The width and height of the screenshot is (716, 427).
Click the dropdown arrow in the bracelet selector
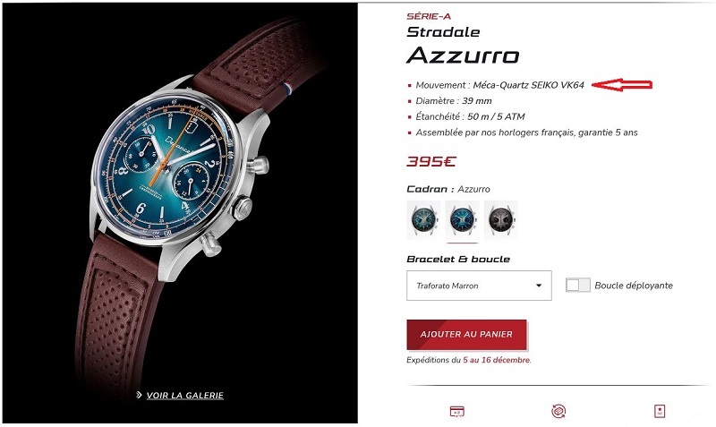539,286
